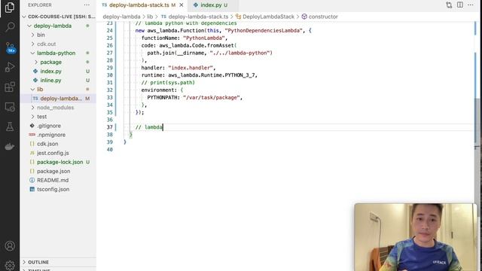Screen dimensions: 482x271
Task: Click the Explorer more actions ellipsis
Action: [x=87, y=5]
